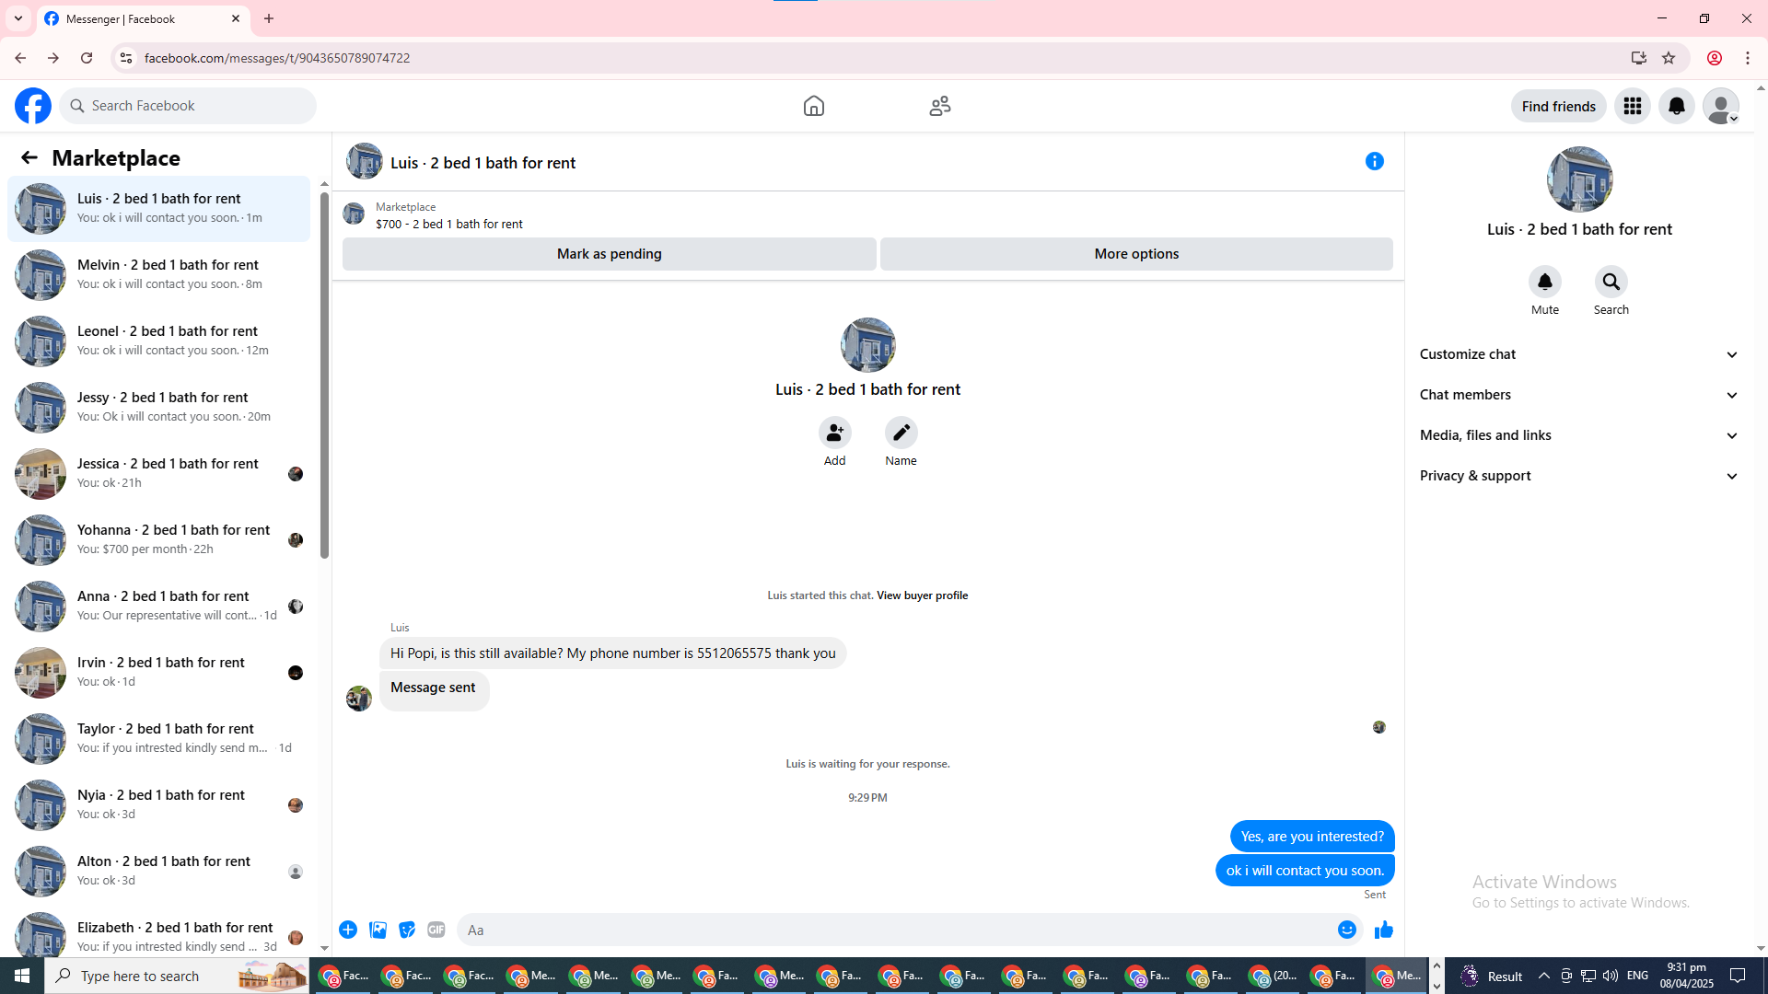Click the message text input field

coord(893,930)
